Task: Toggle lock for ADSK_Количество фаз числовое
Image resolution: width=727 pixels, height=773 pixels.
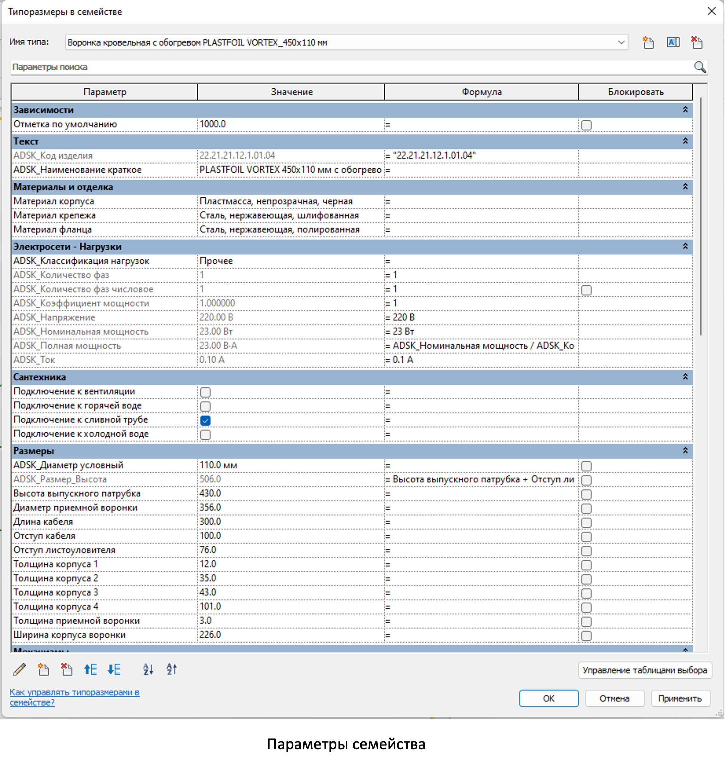Action: click(586, 290)
